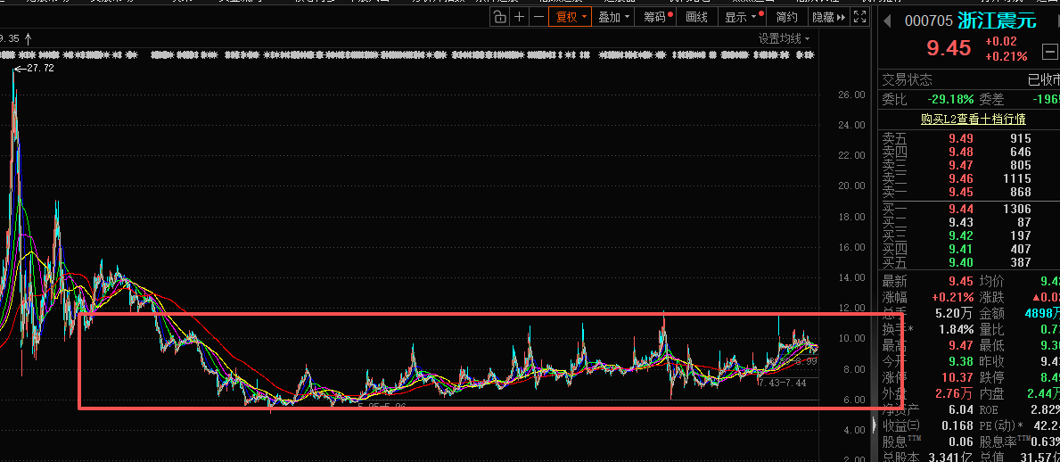Select the 卖二 price 9.46
This screenshot has height=462, width=1060.
[x=961, y=178]
